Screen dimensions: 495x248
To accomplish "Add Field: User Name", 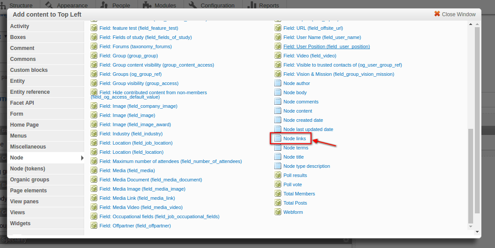I will [322, 37].
